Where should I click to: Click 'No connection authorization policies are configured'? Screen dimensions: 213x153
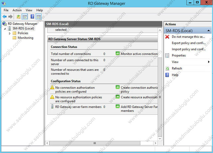point(75,89)
